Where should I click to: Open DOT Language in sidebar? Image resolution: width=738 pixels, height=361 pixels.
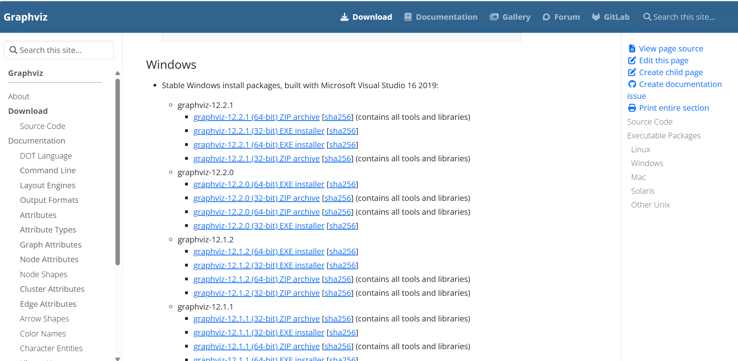(46, 156)
